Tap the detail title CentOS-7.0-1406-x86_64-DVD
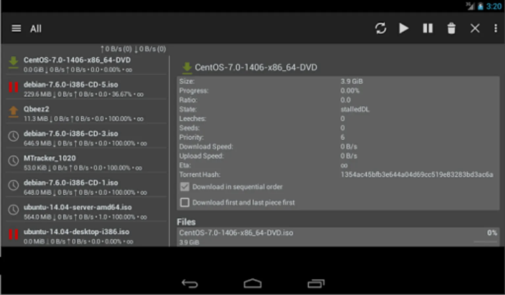This screenshot has height=295, width=505. tap(256, 68)
